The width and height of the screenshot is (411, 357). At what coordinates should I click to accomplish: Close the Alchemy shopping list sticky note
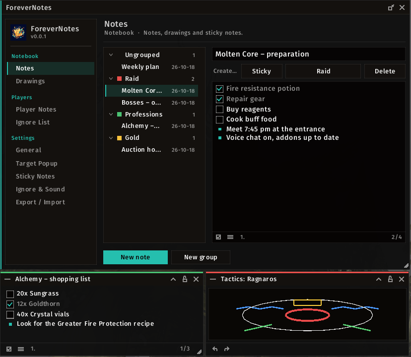point(196,279)
